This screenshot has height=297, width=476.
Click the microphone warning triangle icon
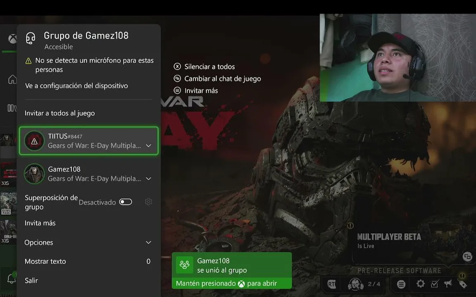coord(29,61)
